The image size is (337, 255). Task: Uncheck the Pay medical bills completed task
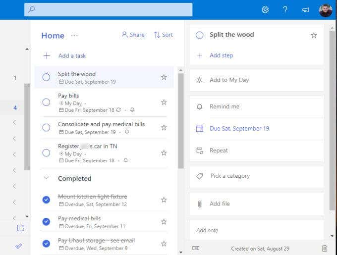[46, 221]
